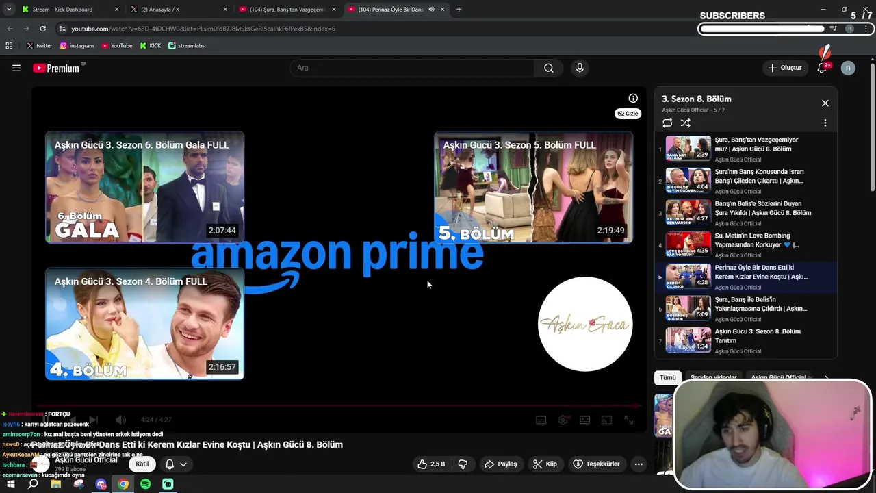Open the account avatar menu
This screenshot has width=876, height=493.
848,68
